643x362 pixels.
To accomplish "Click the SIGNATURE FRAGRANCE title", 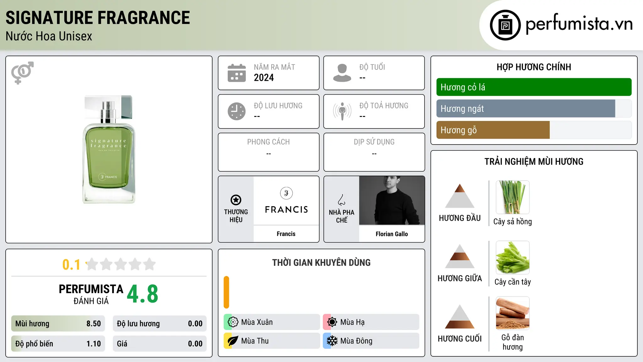I will (98, 18).
